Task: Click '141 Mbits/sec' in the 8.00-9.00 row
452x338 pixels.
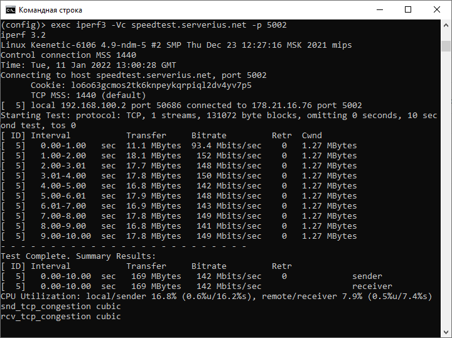Action: pos(229,226)
